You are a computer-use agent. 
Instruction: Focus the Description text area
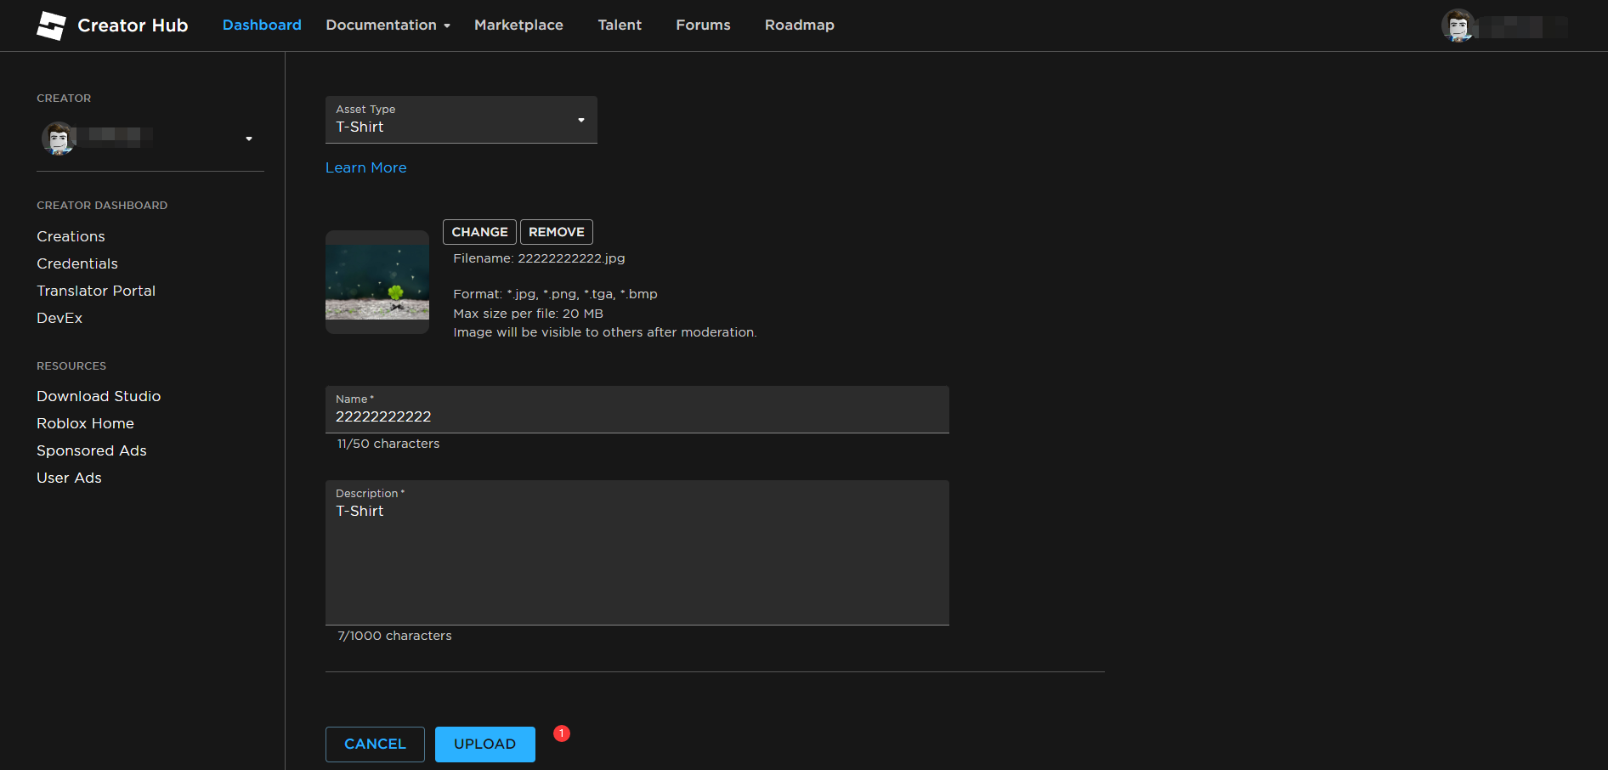pos(637,552)
